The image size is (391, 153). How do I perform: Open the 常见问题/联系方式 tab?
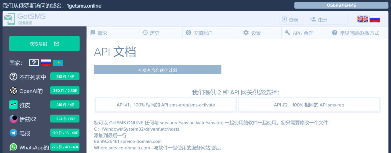coord(356,33)
